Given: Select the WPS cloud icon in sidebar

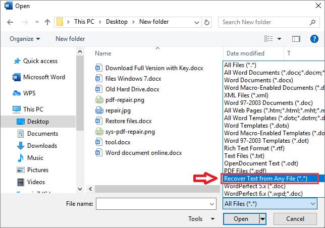Looking at the screenshot, I should point(17,93).
